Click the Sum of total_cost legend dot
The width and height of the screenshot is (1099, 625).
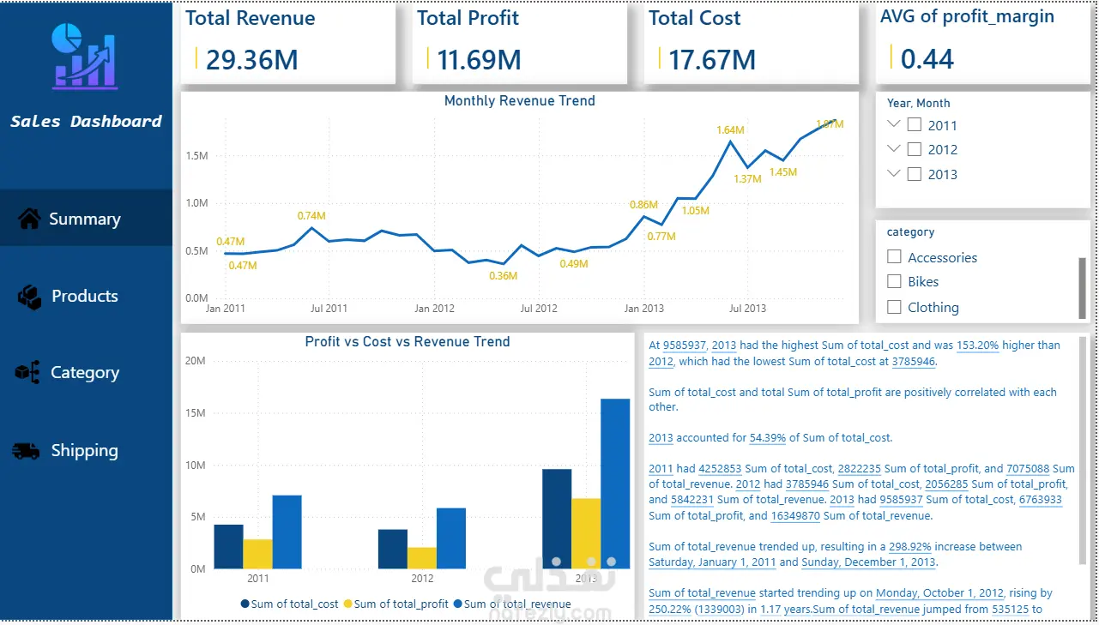[245, 604]
